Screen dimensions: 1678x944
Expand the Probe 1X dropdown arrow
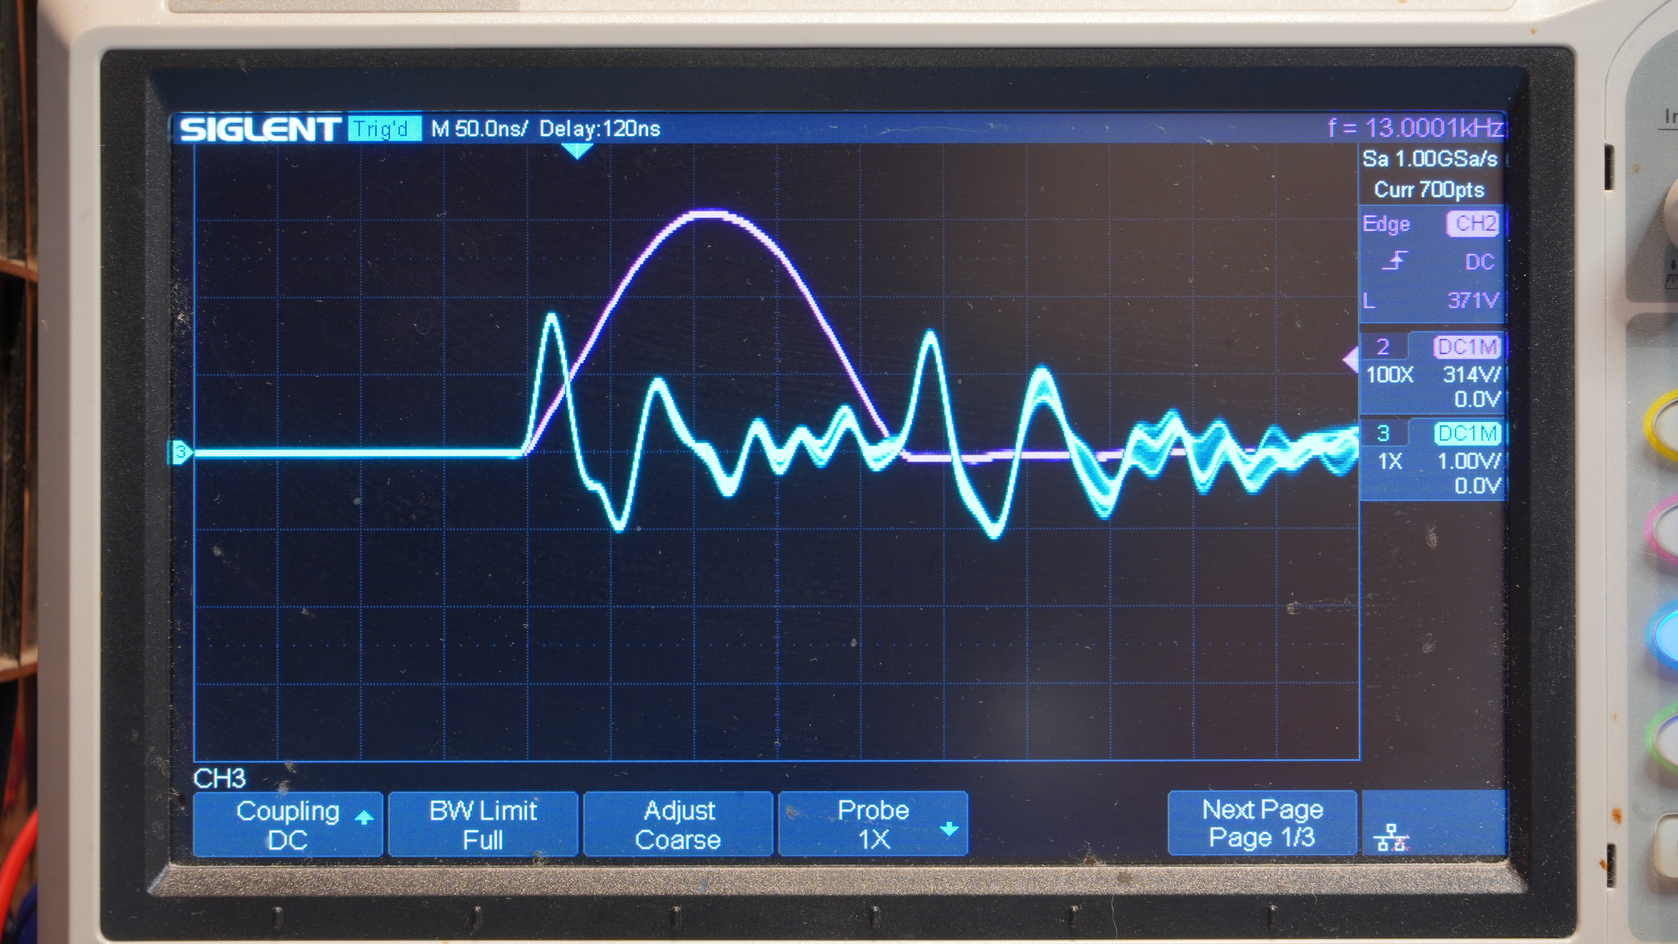click(x=949, y=829)
